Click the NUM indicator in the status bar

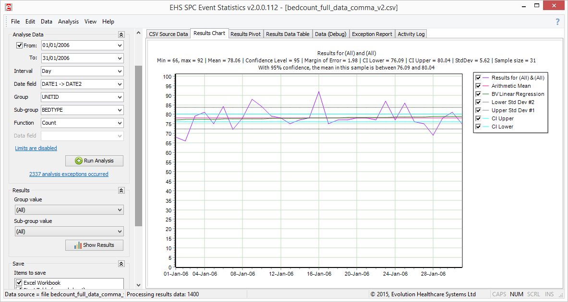click(x=516, y=294)
